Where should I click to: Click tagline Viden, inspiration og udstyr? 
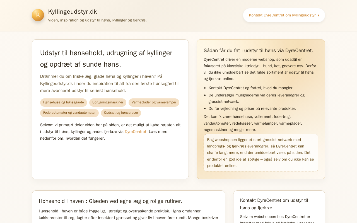97,20
